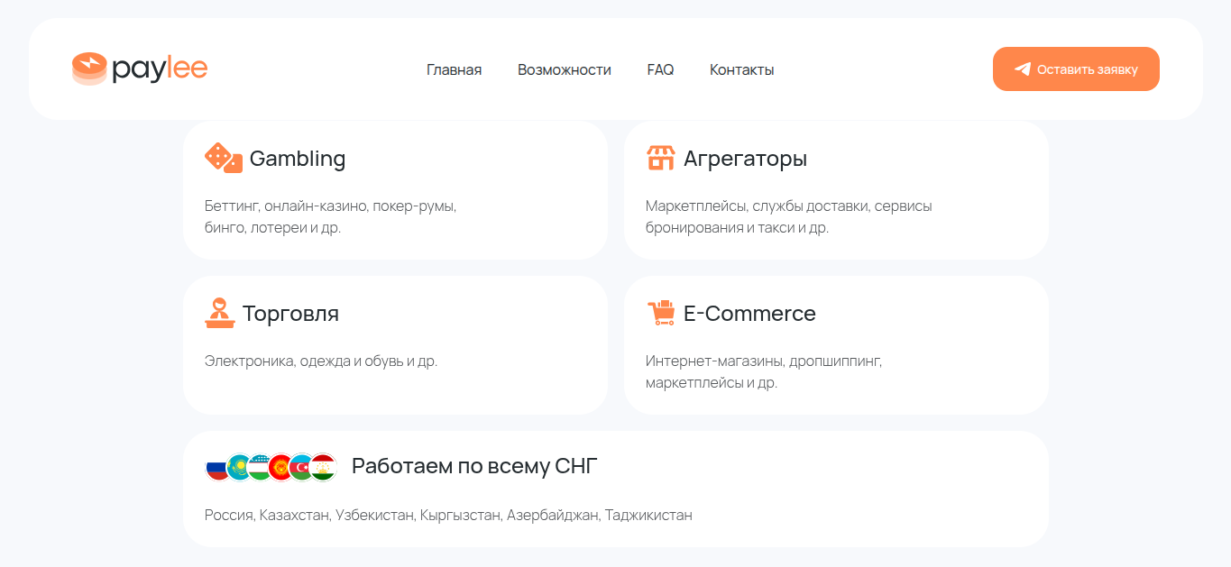Click the Russia flag icon

click(216, 467)
